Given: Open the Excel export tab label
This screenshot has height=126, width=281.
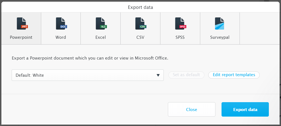Looking at the screenshot, I should (101, 37).
